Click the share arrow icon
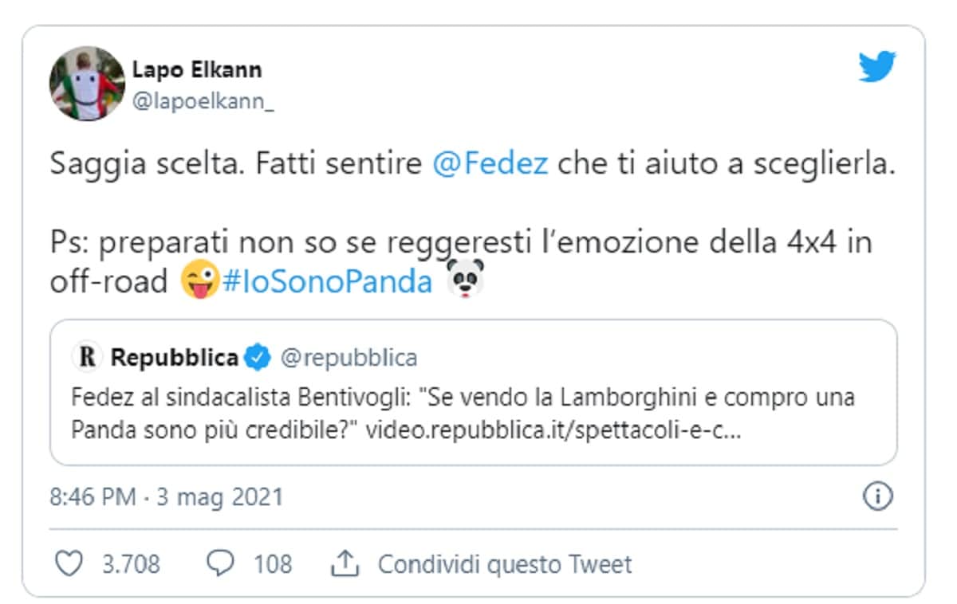 [x=345, y=564]
